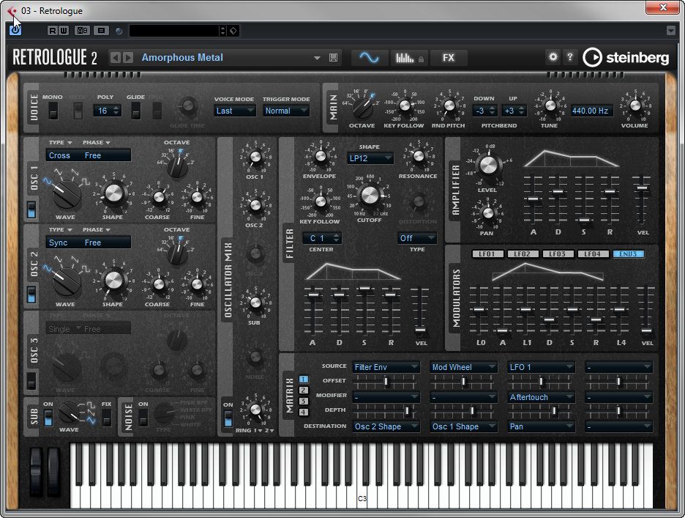Select matrix page 4 button
The width and height of the screenshot is (685, 518).
tap(304, 412)
